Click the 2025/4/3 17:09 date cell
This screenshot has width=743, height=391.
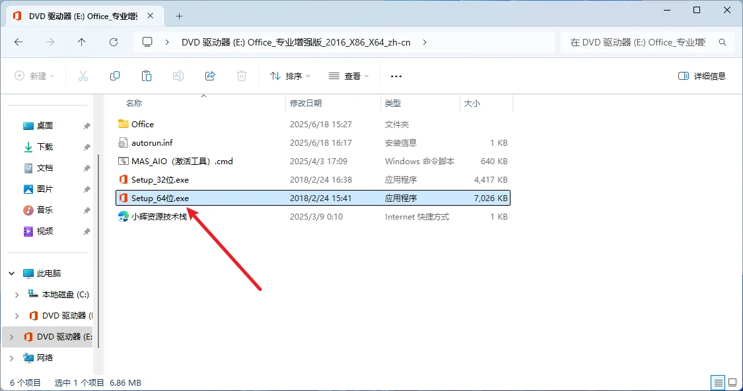point(318,162)
